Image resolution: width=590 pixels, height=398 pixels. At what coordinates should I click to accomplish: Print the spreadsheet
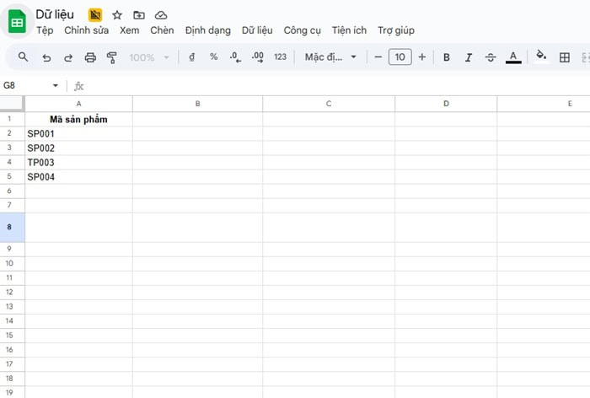click(90, 57)
